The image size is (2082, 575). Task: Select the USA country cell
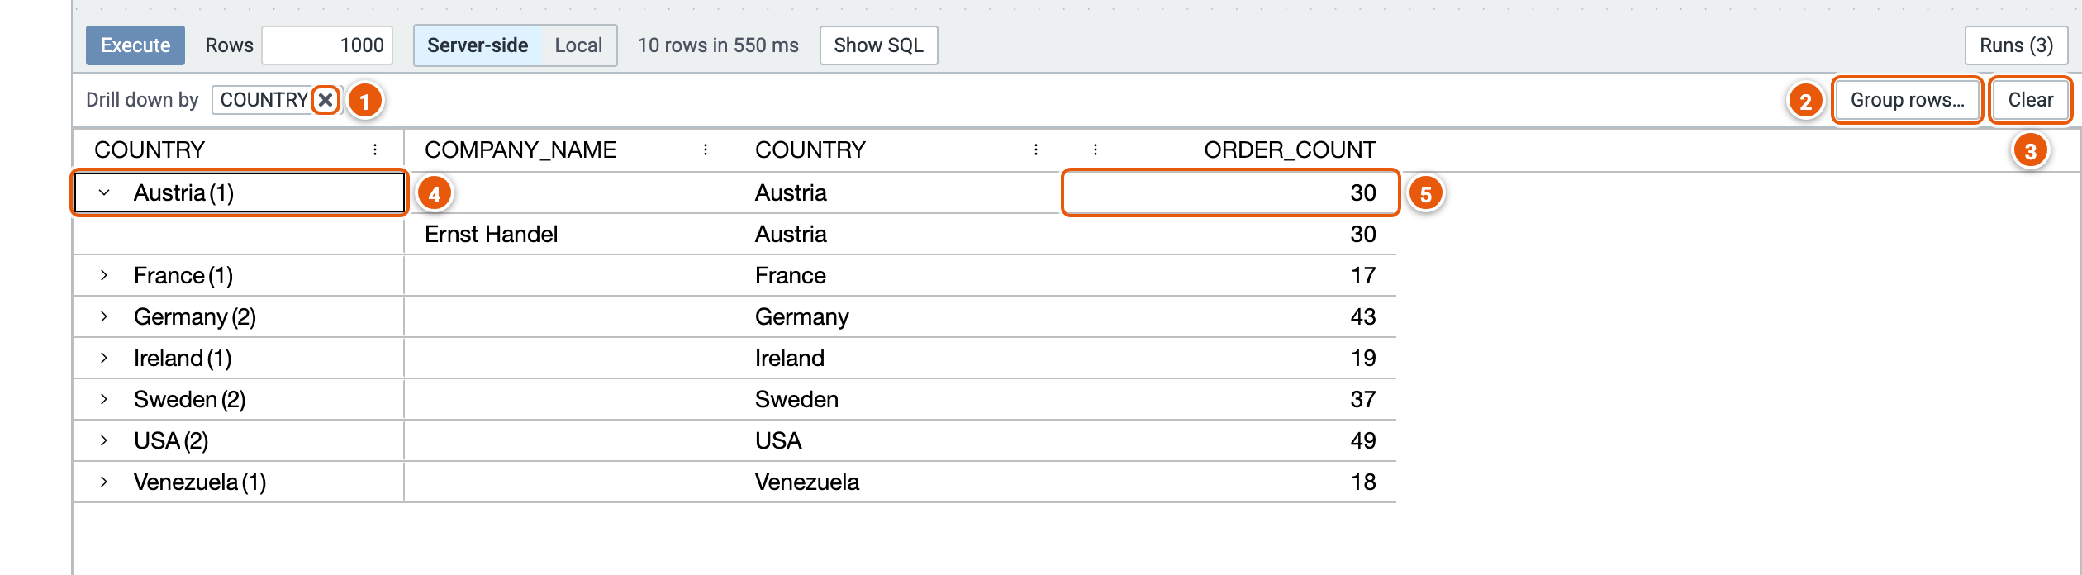[901, 440]
